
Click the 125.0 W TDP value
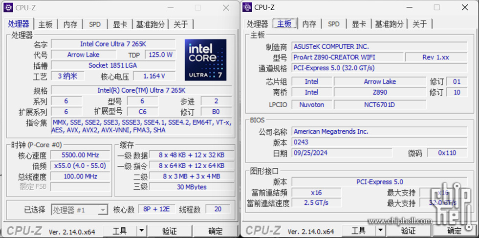pyautogui.click(x=161, y=55)
